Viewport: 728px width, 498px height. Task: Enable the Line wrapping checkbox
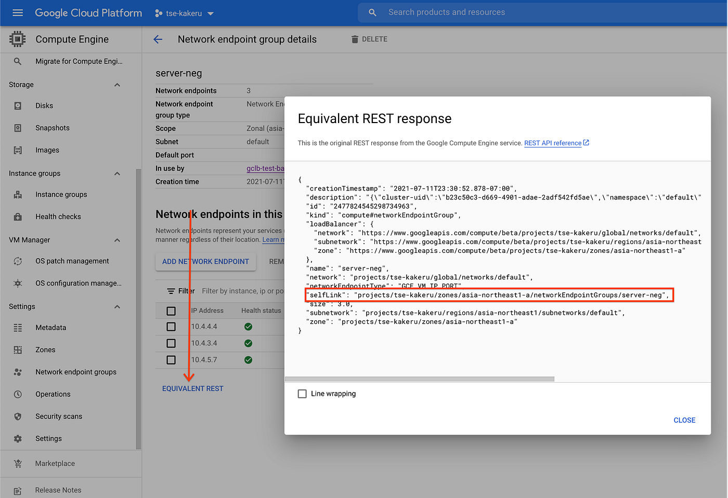pos(302,394)
